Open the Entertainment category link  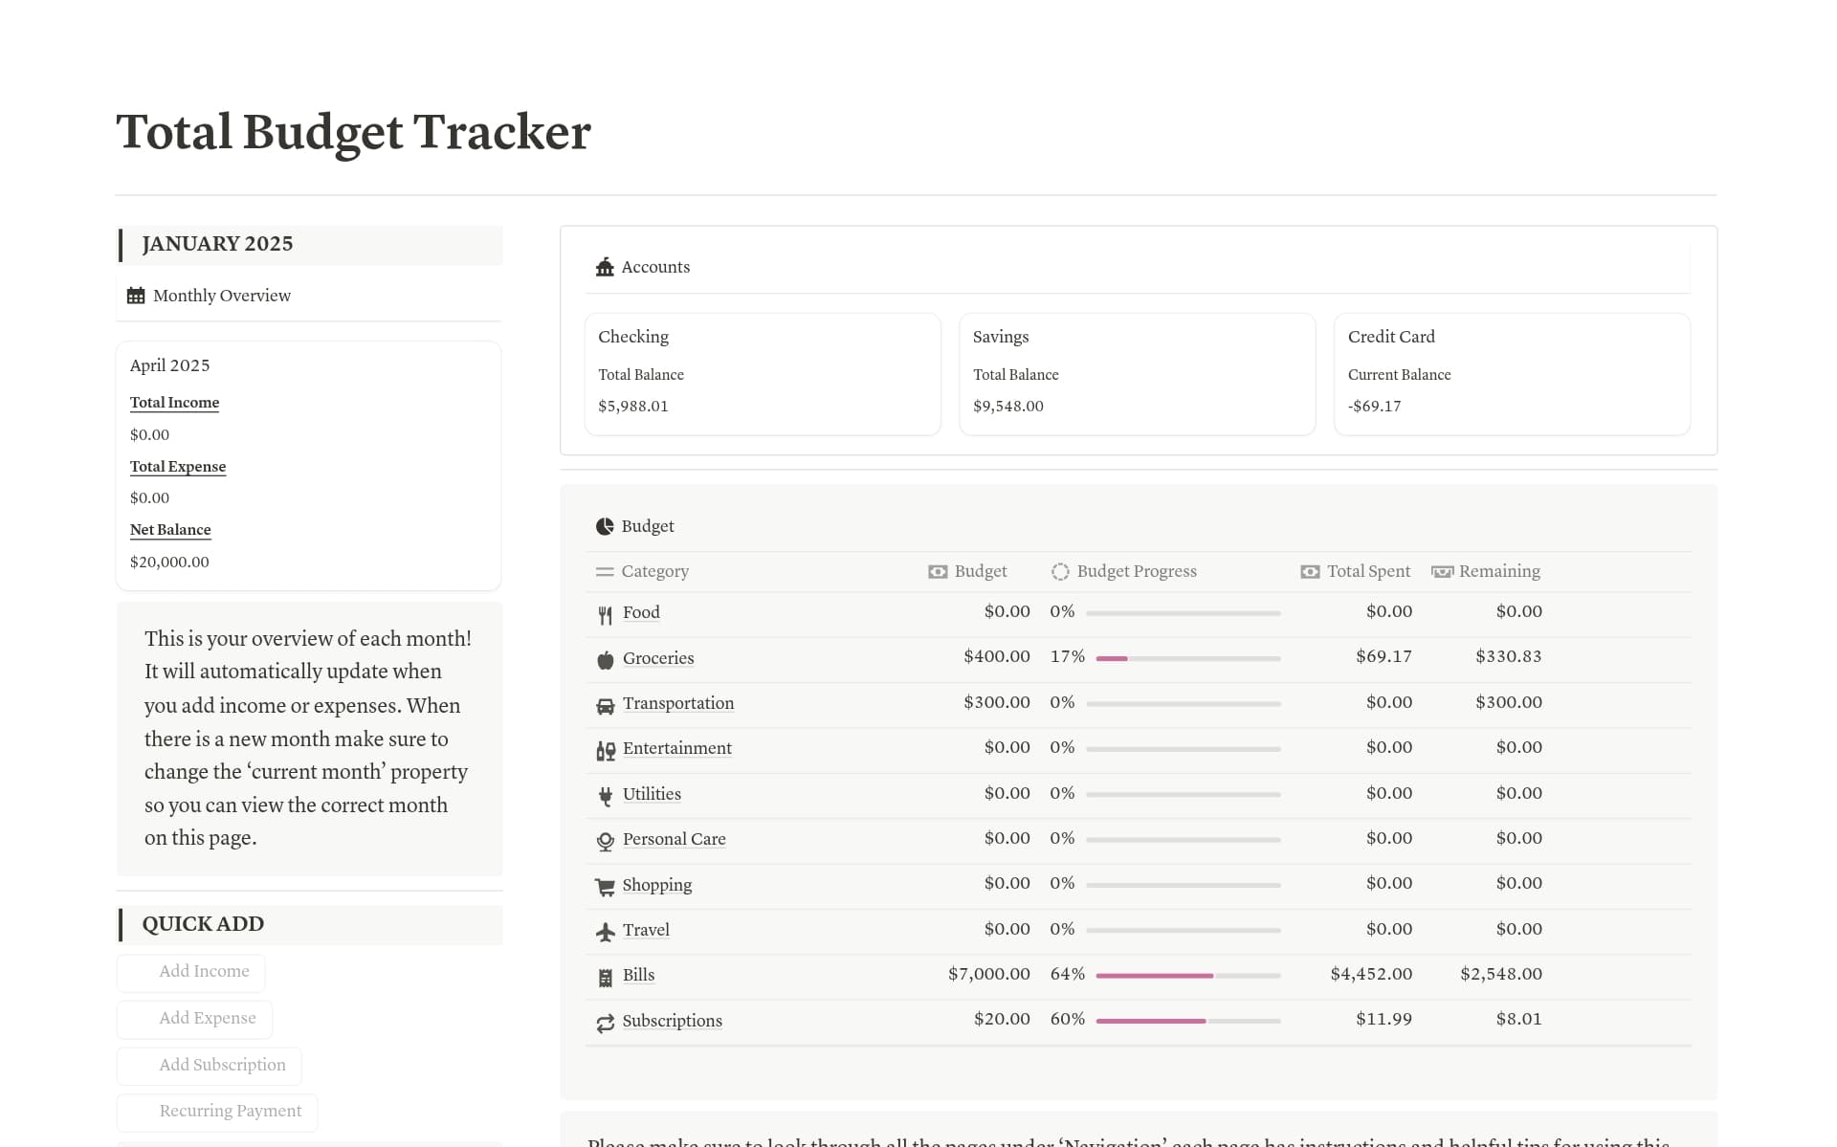(x=676, y=749)
